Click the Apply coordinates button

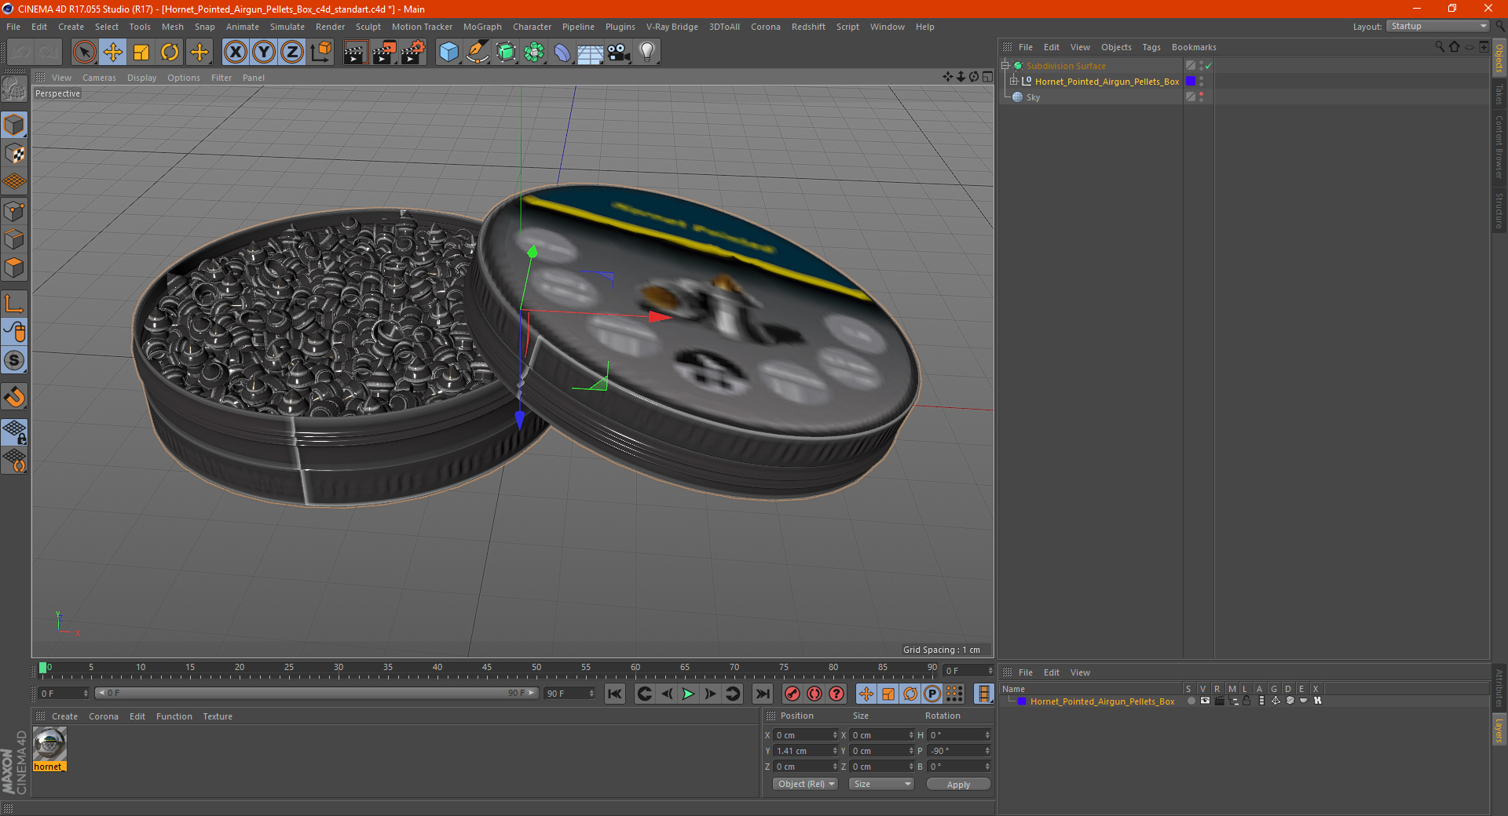(958, 784)
